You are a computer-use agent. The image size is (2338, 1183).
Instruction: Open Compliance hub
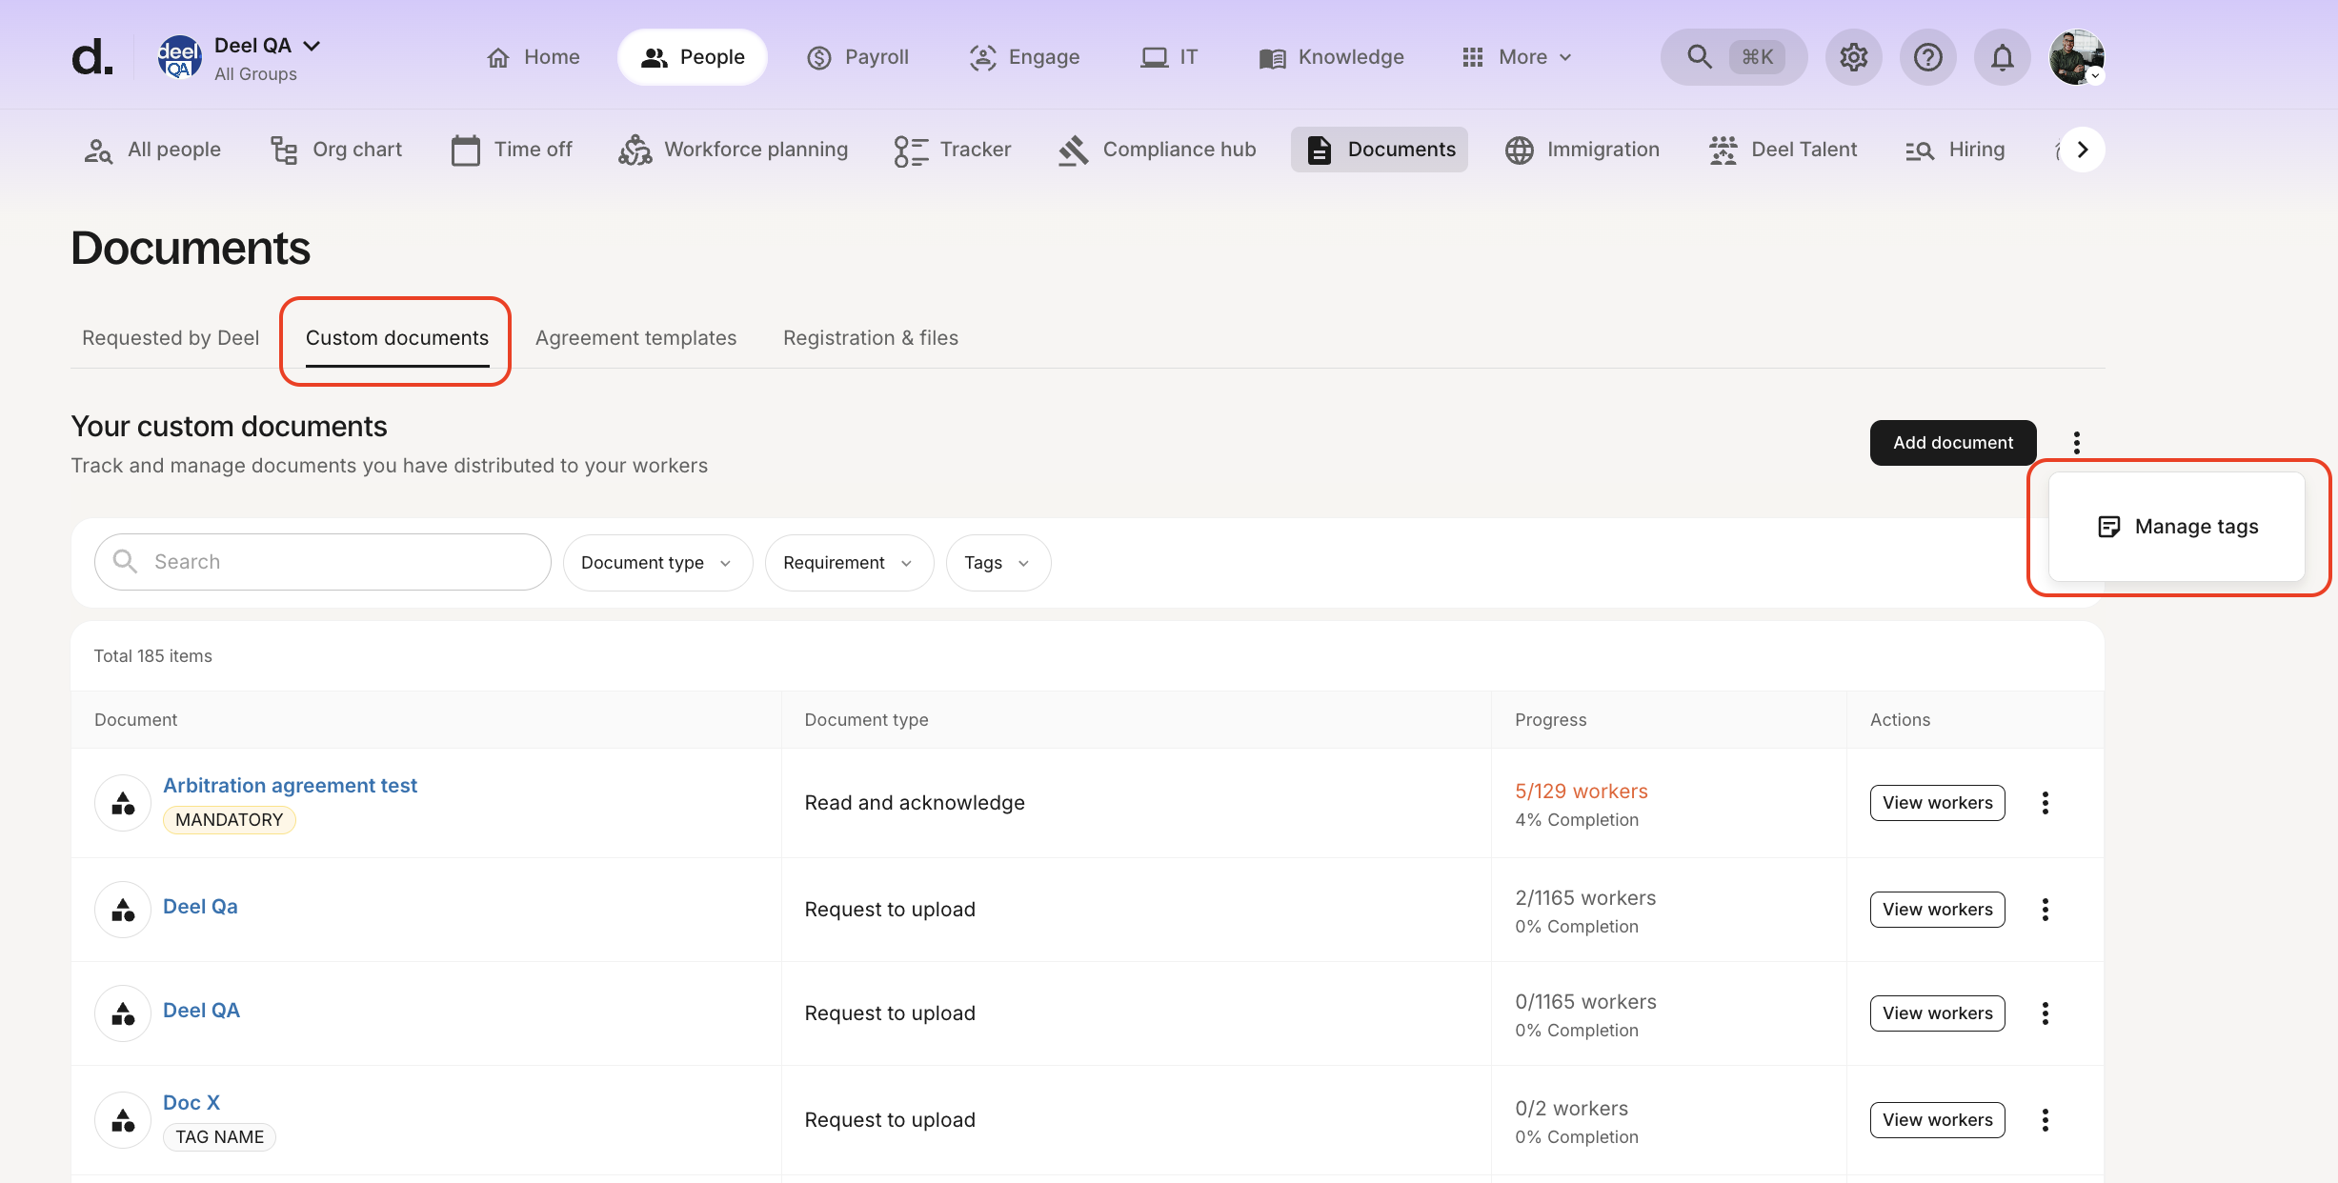(x=1158, y=150)
